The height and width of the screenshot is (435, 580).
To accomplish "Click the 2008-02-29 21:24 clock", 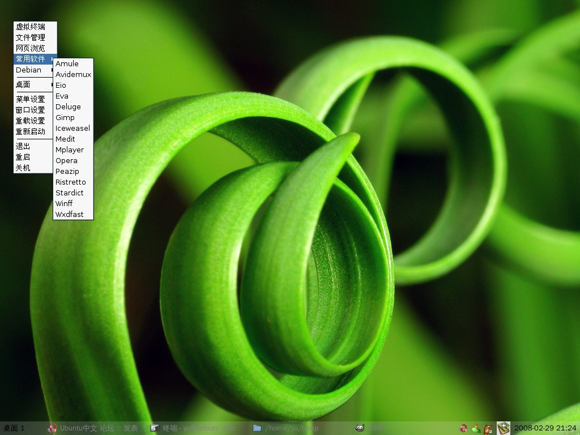I will coord(545,428).
